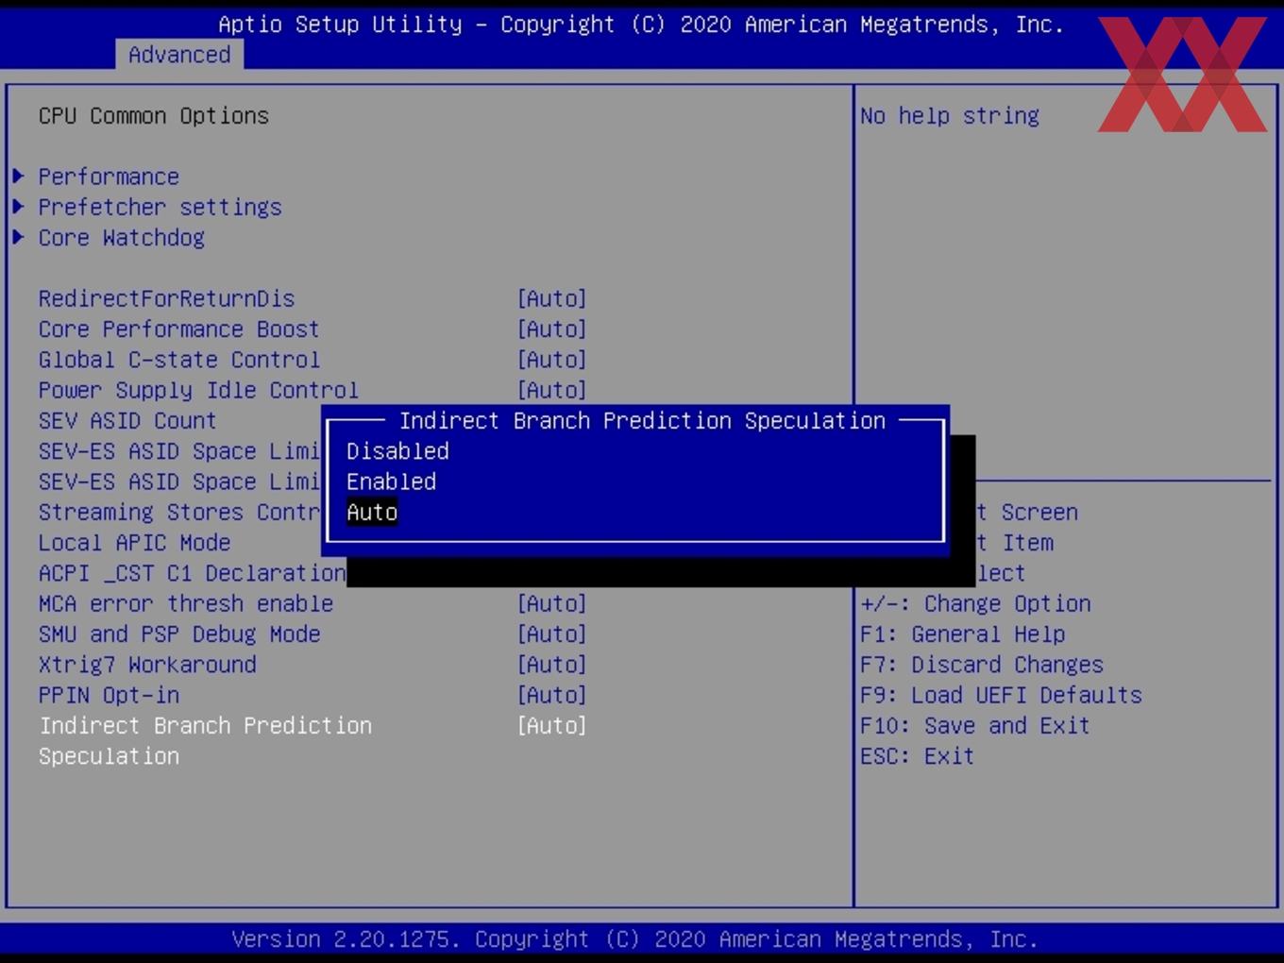
Task: Open the Prefetcher settings submenu
Action: click(160, 207)
